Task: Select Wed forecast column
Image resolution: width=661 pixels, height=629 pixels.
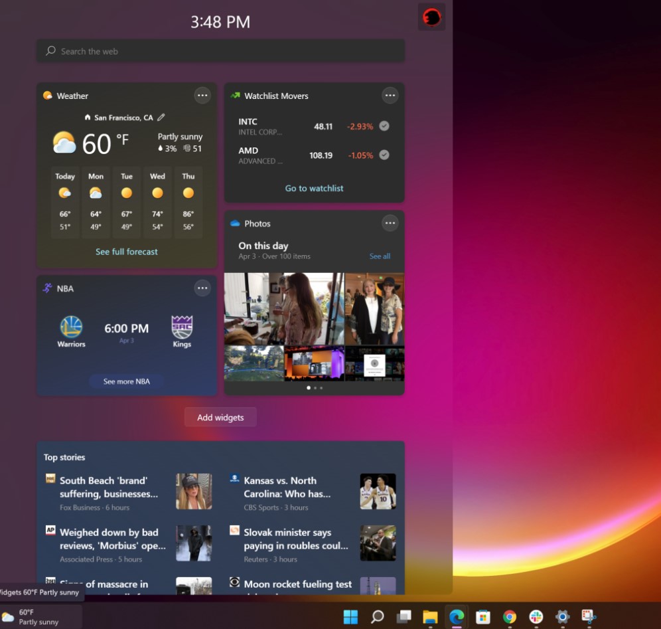Action: coord(157,203)
